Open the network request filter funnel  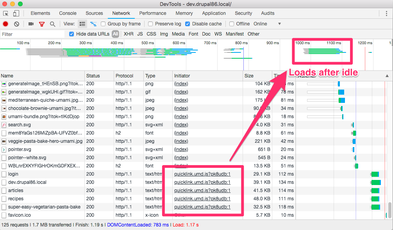(42, 23)
